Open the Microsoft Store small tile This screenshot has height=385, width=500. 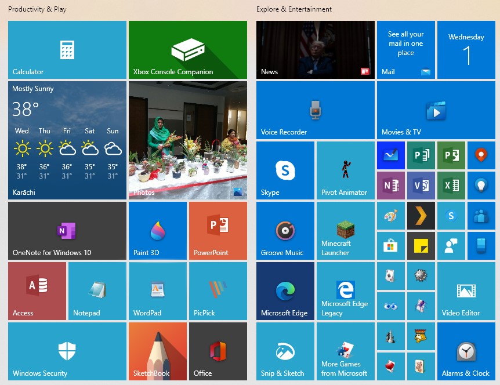click(391, 246)
